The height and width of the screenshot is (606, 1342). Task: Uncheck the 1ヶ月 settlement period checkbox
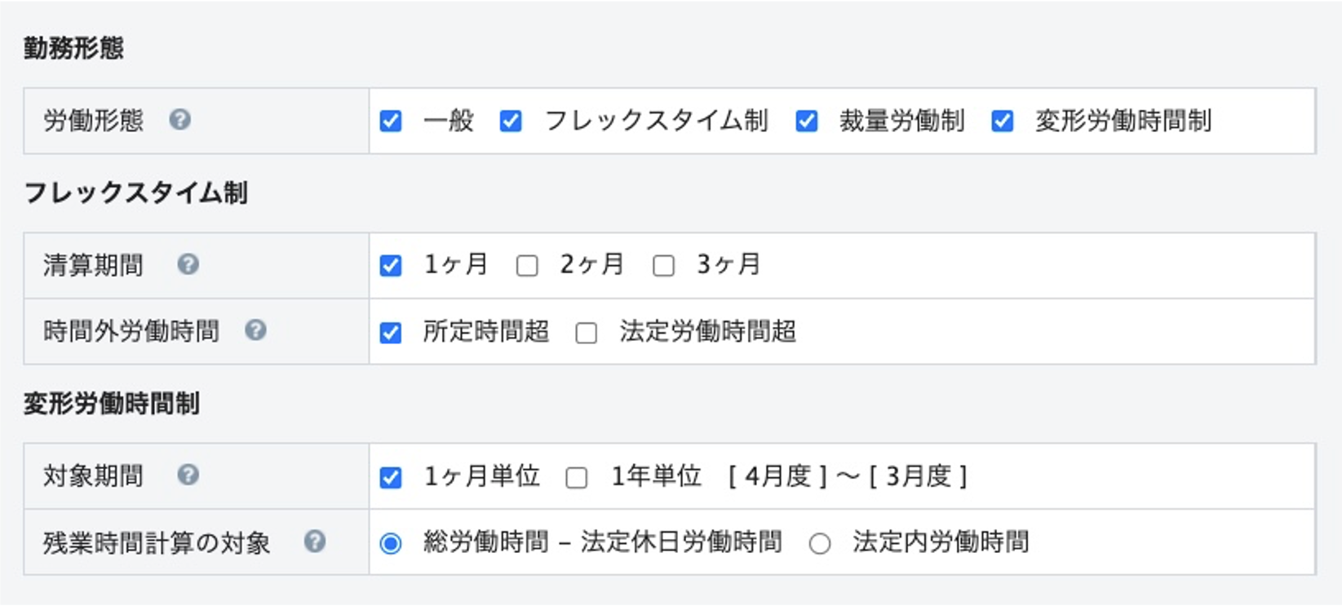click(391, 266)
